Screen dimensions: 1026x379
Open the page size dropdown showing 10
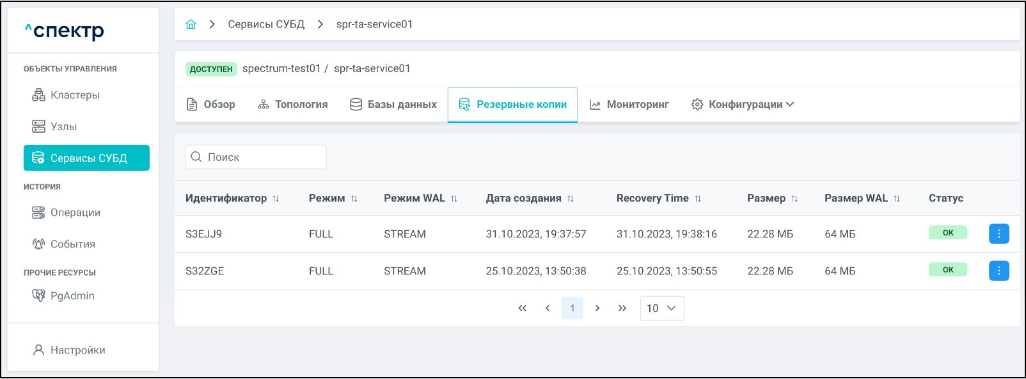661,308
